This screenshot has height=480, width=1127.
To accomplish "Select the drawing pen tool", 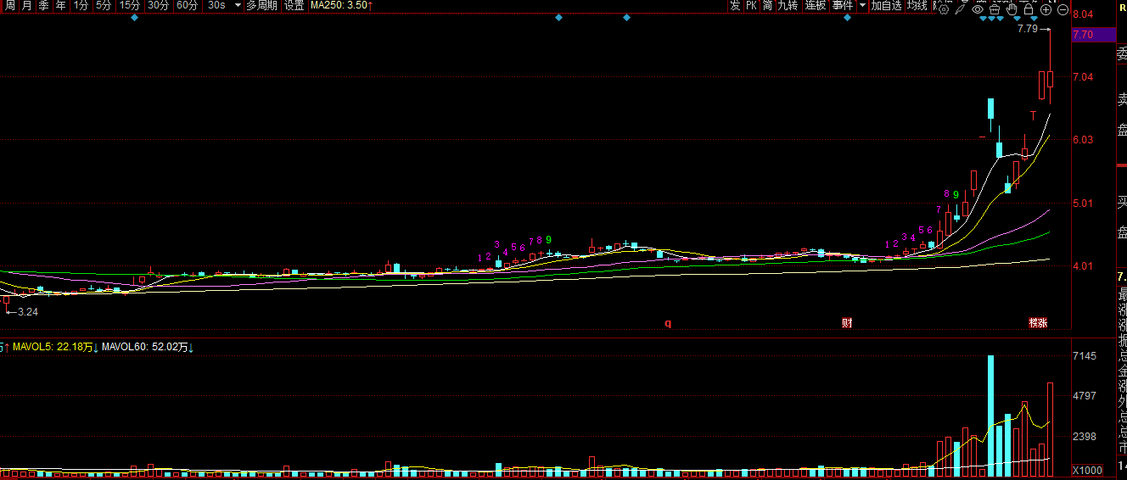I will (x=961, y=9).
